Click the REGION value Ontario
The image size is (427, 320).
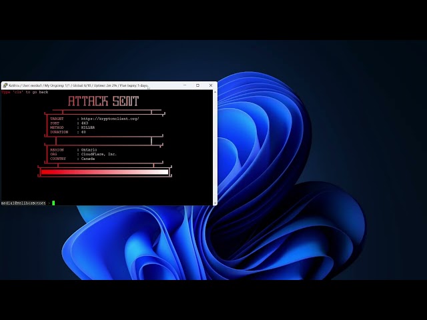coord(89,150)
